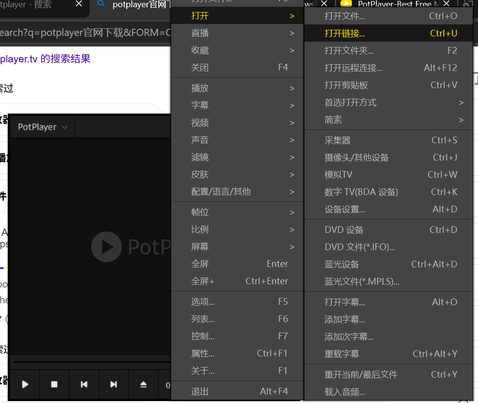Expand the 声音 submenu
Viewport: 478px width, 403px height.
237,140
